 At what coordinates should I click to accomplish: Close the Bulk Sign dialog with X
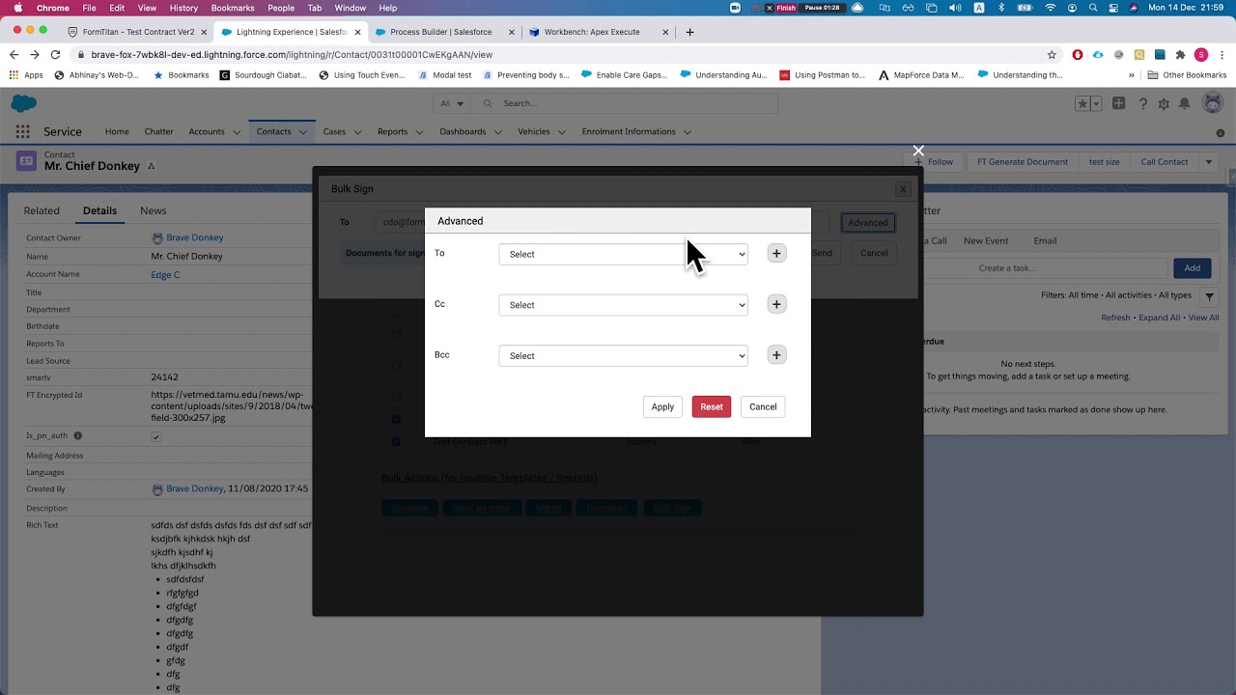point(902,190)
